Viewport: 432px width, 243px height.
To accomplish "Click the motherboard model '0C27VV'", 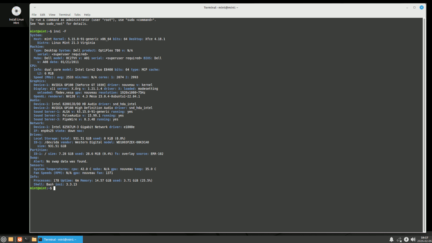I will point(72,58).
